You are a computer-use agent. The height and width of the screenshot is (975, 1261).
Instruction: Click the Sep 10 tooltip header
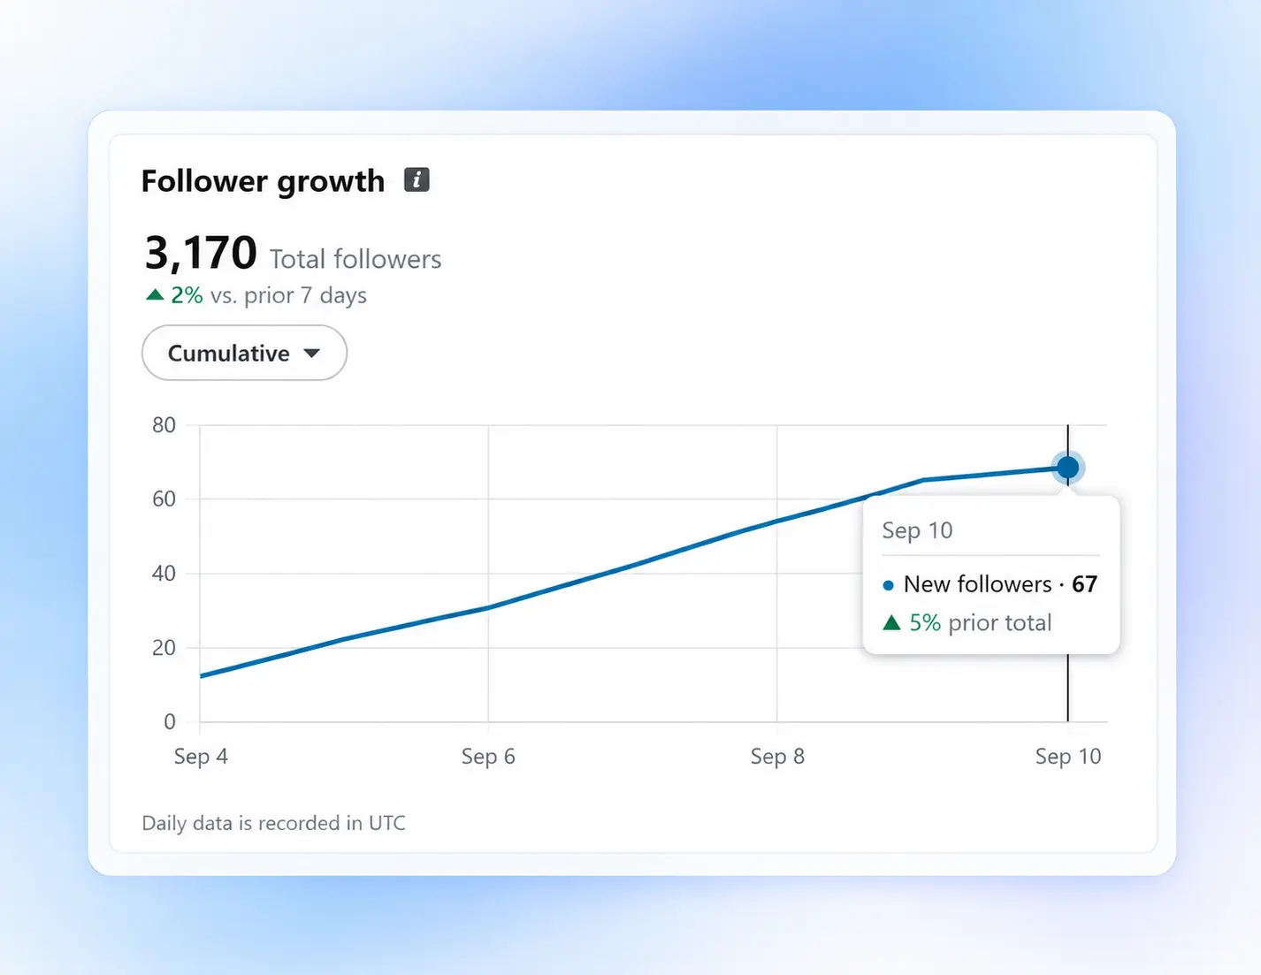917,530
